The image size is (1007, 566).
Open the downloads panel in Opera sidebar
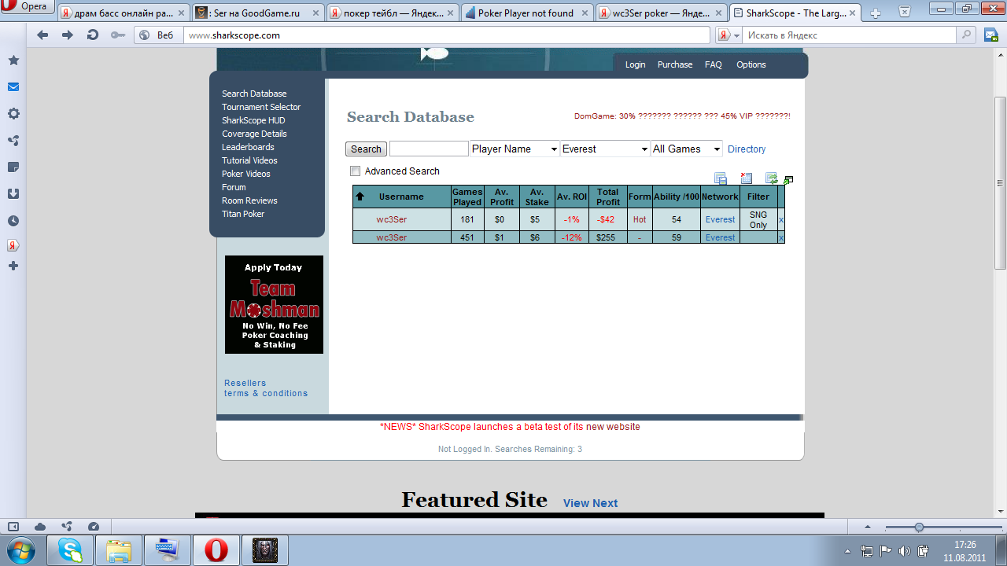click(x=13, y=194)
